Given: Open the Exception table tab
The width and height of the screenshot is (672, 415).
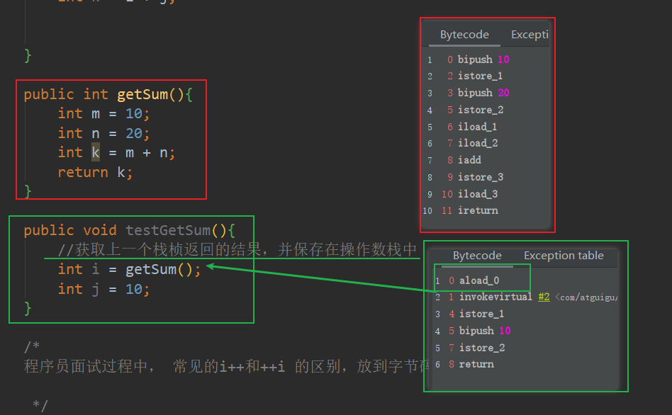Looking at the screenshot, I should 564,256.
